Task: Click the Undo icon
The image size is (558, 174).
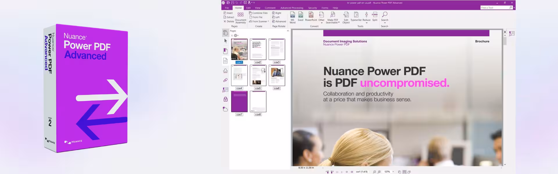Action: tap(237, 3)
